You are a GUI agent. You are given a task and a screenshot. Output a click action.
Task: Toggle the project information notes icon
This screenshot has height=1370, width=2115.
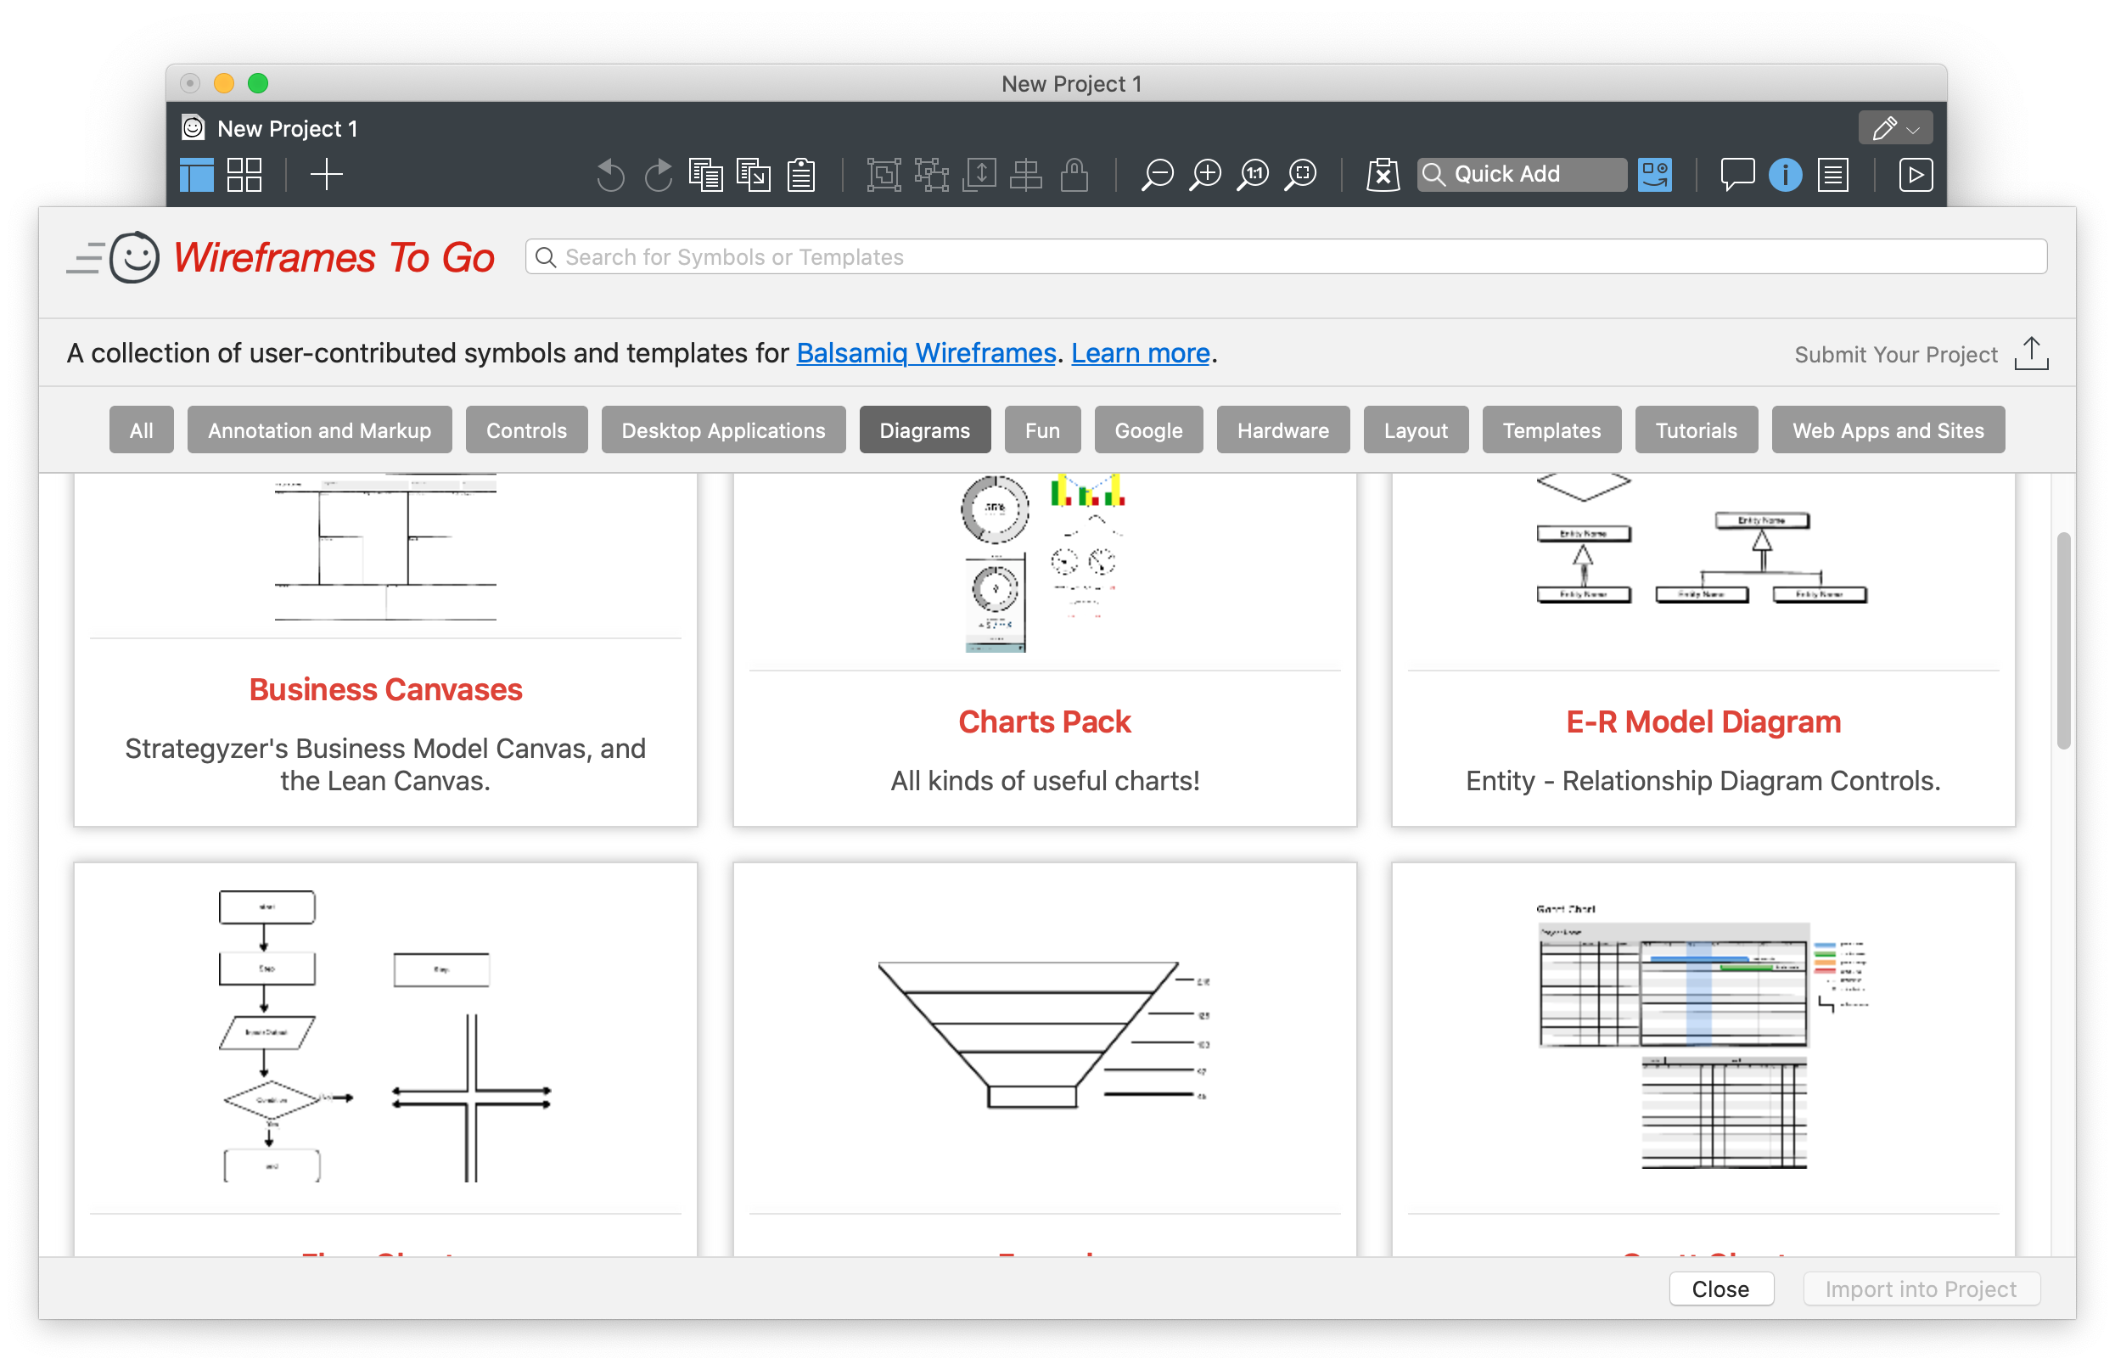click(x=1832, y=174)
